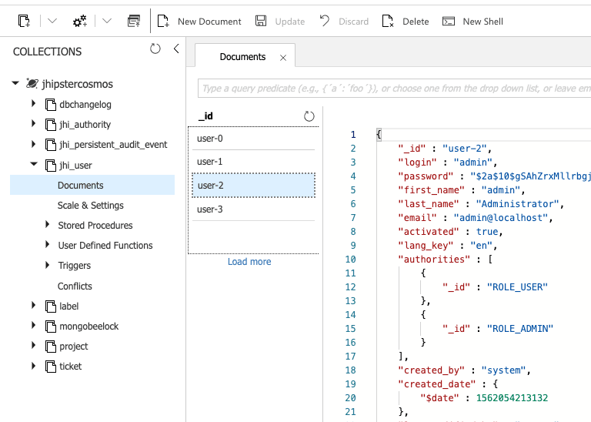The image size is (591, 422).
Task: Click the New Document label
Action: pos(209,22)
